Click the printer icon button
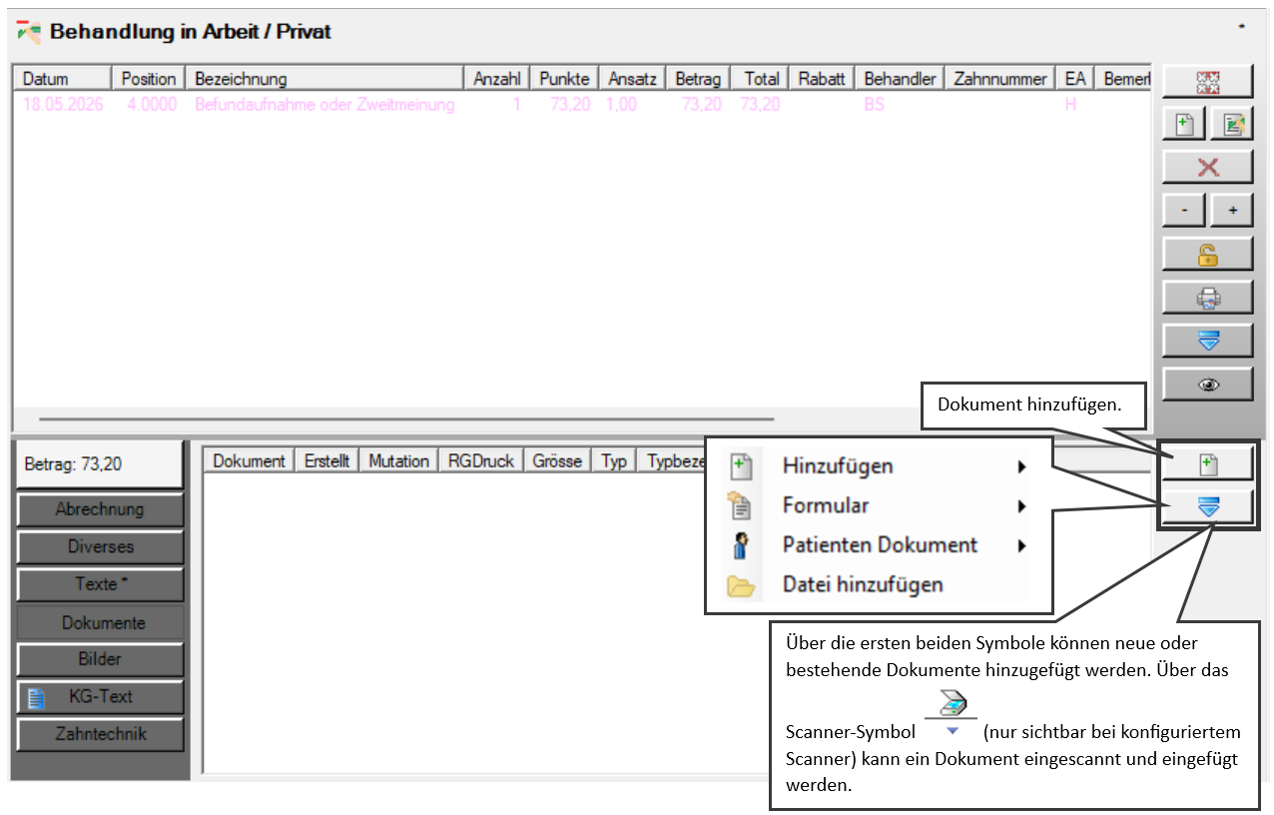This screenshot has width=1274, height=815. point(1207,298)
